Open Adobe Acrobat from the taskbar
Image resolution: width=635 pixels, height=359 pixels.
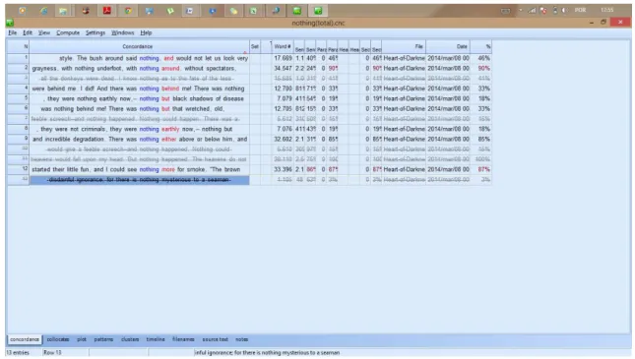pyautogui.click(x=107, y=11)
